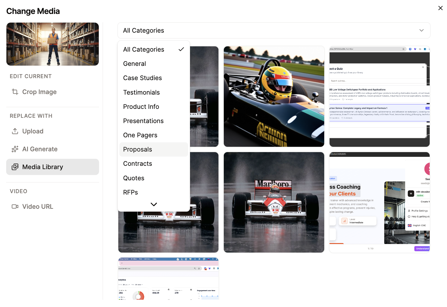Close the Change Media dialog

(x=440, y=8)
